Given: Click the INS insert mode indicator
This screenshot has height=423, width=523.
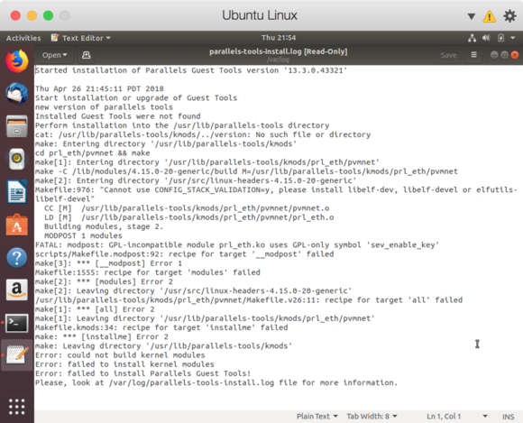Looking at the screenshot, I should (508, 417).
